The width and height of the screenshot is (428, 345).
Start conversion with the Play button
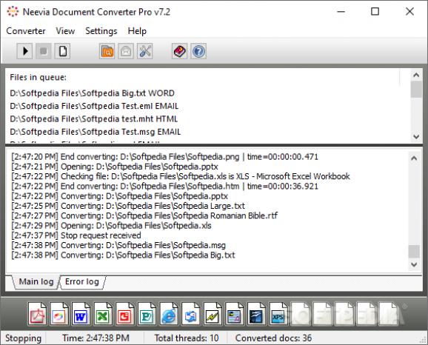(24, 51)
